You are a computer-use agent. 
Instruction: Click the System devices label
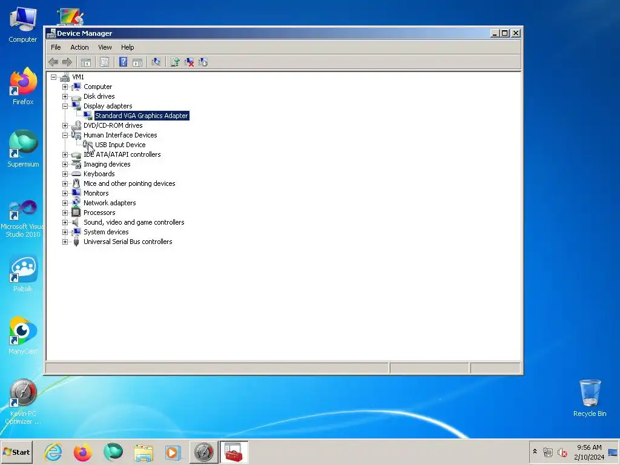coord(106,232)
